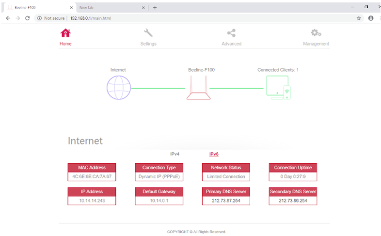Open Settings via the wrench icon
This screenshot has width=381, height=236.
(x=148, y=33)
